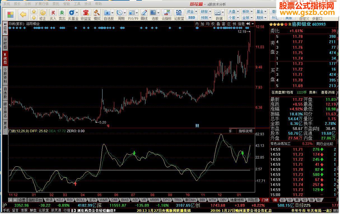Open the 自选股 star folder icon
The image size is (340, 214).
[x=107, y=13]
